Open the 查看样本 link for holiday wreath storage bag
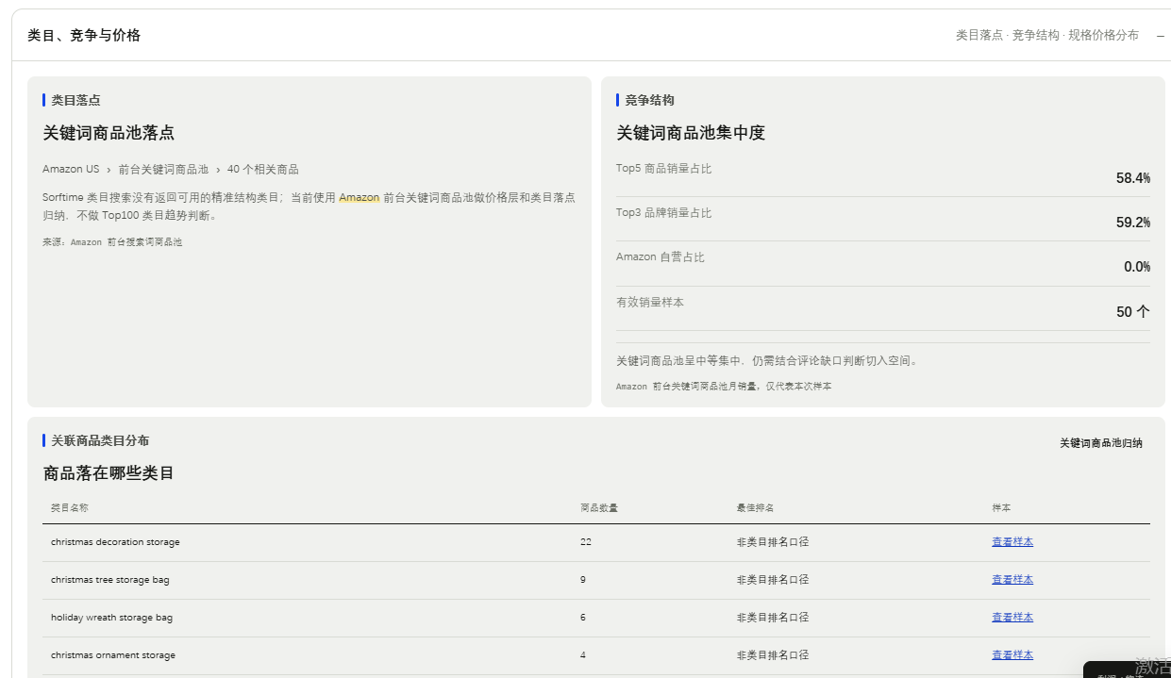The height and width of the screenshot is (678, 1171). point(1012,618)
